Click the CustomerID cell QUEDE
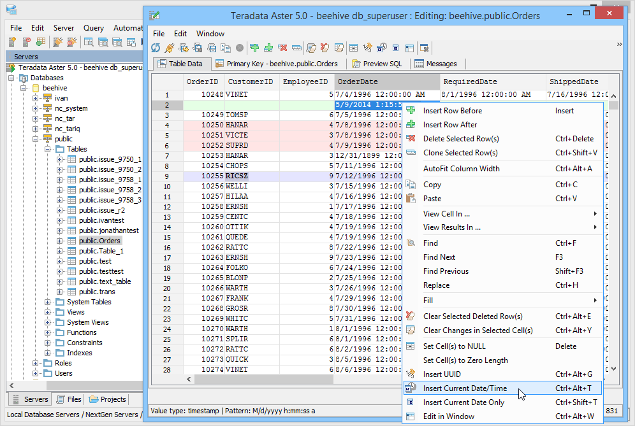Image resolution: width=635 pixels, height=426 pixels. (251, 238)
